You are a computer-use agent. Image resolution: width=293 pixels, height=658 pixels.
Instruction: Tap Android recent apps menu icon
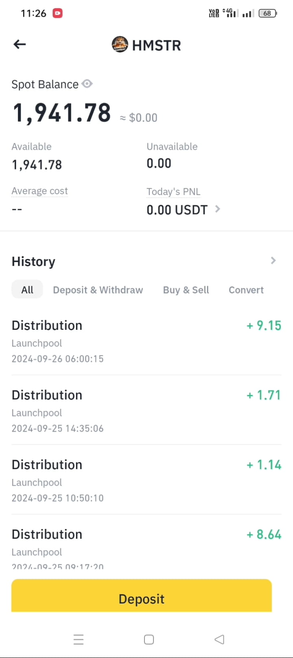coord(79,640)
